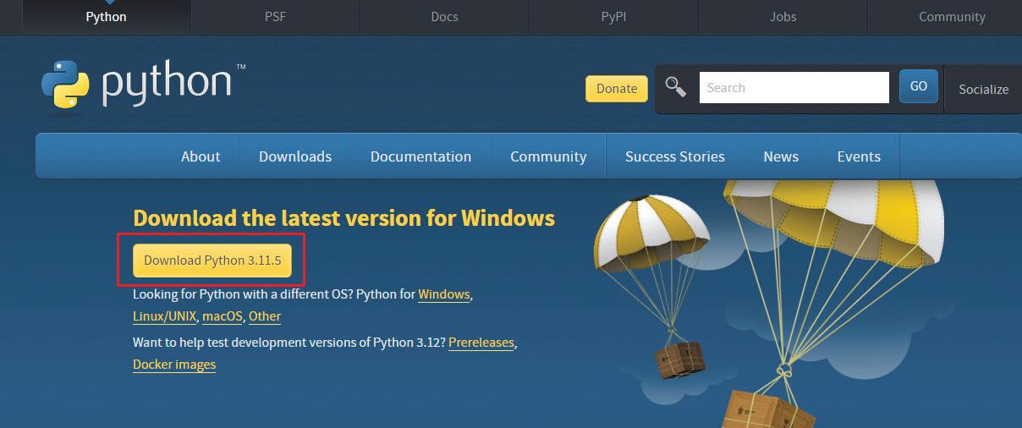Open the Docker images link
Screen dimensions: 1022x428
[x=174, y=365]
